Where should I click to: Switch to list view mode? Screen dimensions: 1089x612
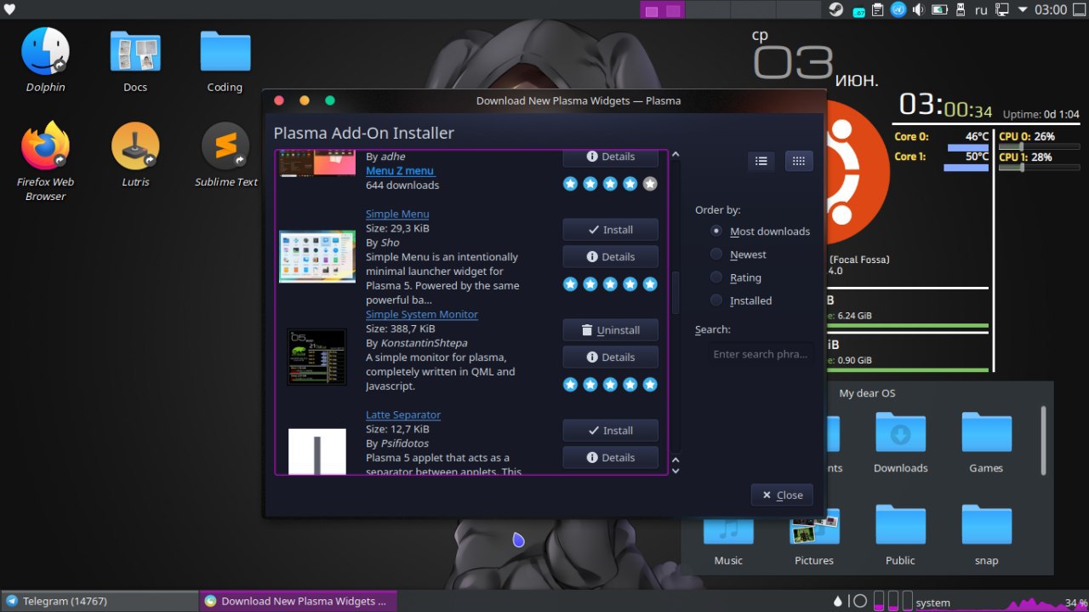coord(761,161)
